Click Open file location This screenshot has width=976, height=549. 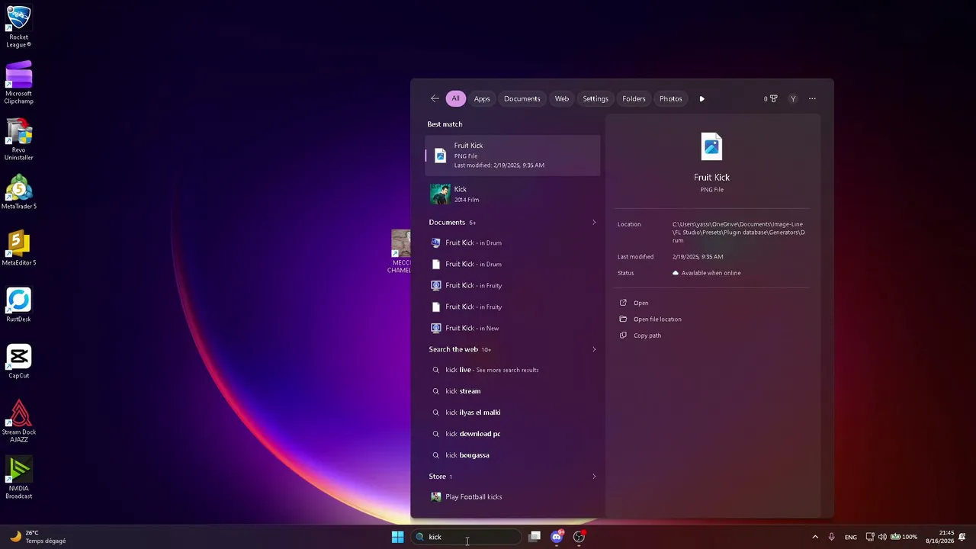coord(657,319)
